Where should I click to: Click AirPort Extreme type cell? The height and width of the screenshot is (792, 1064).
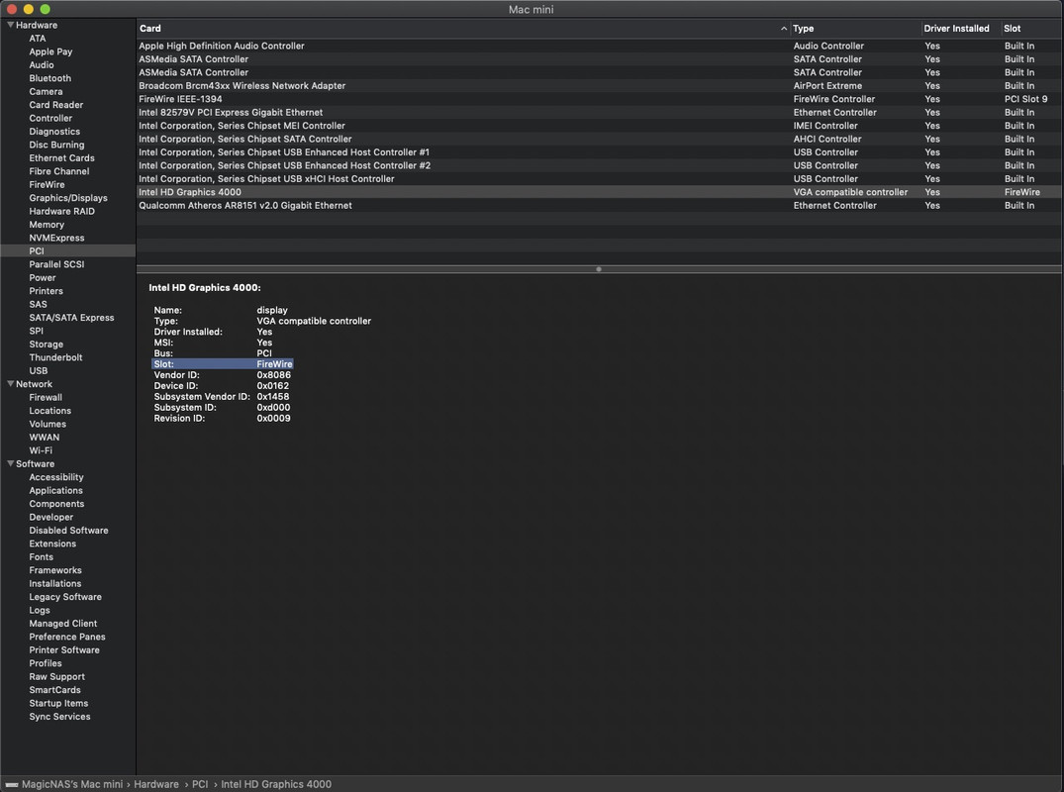(827, 86)
